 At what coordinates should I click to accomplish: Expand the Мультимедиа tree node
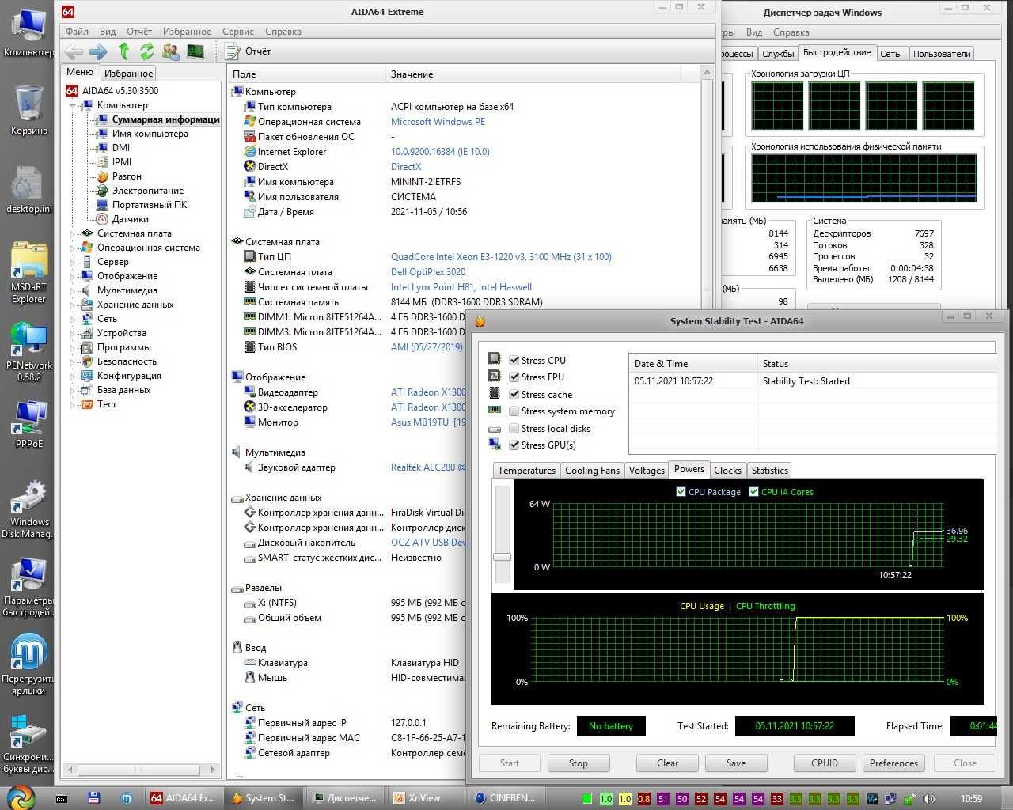73,290
